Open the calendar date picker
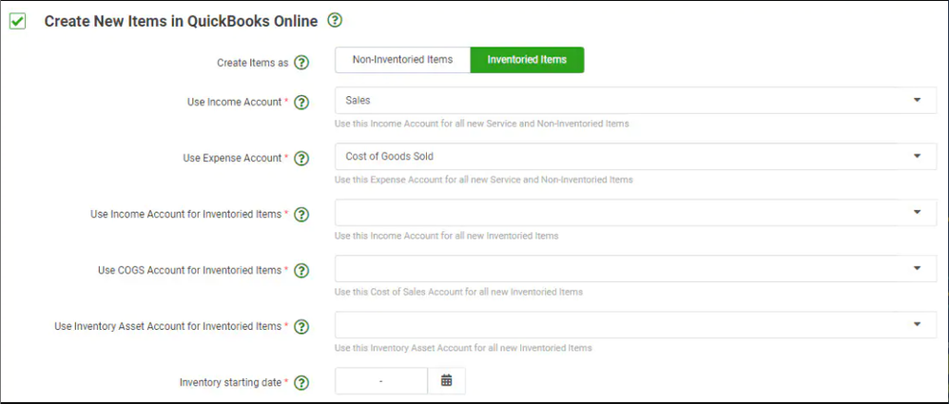This screenshot has width=949, height=404. pos(446,381)
